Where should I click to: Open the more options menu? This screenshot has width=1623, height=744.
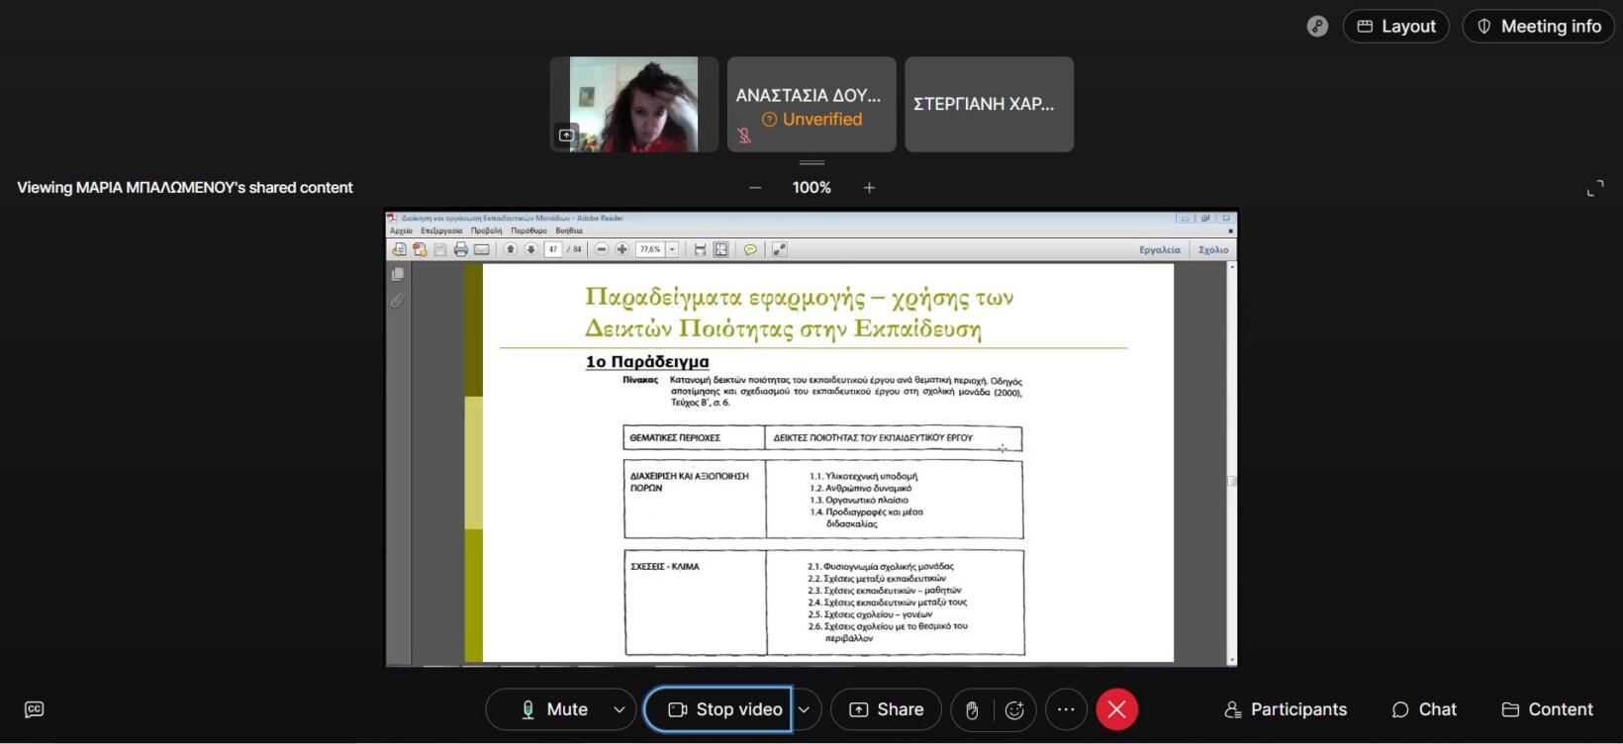[x=1066, y=709]
